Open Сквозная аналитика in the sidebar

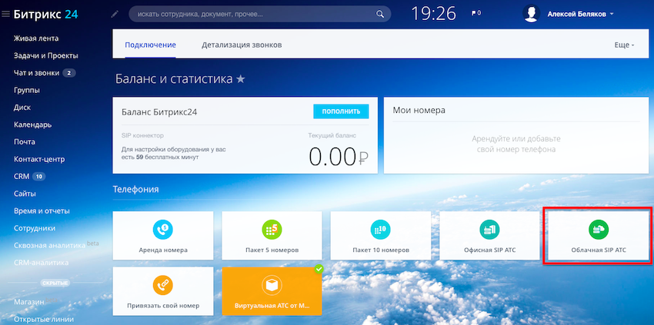click(49, 245)
